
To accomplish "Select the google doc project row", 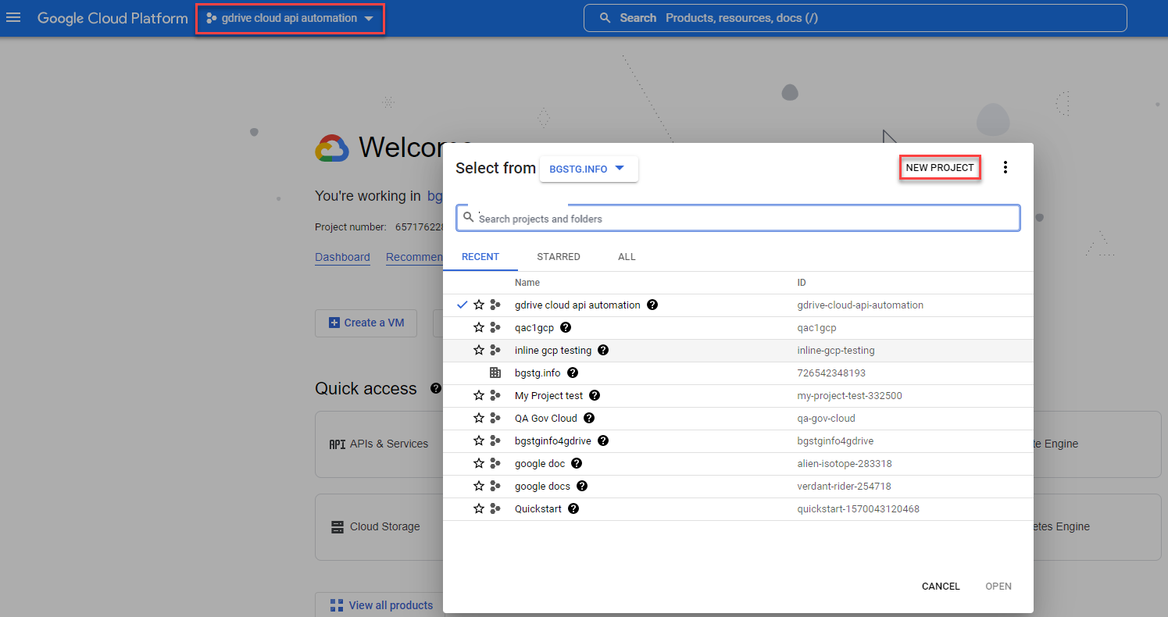I will click(x=738, y=464).
